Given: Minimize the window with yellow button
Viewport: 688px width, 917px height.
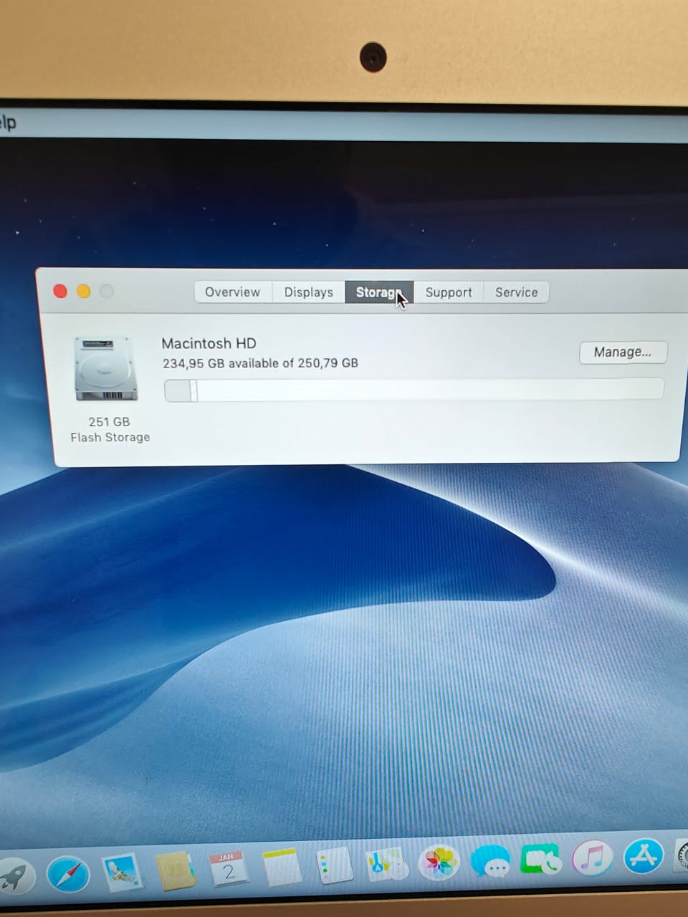Looking at the screenshot, I should pos(83,291).
